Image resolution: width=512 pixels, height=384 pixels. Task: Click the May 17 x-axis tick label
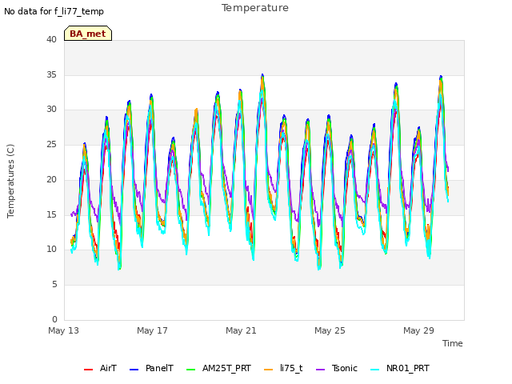152,330
